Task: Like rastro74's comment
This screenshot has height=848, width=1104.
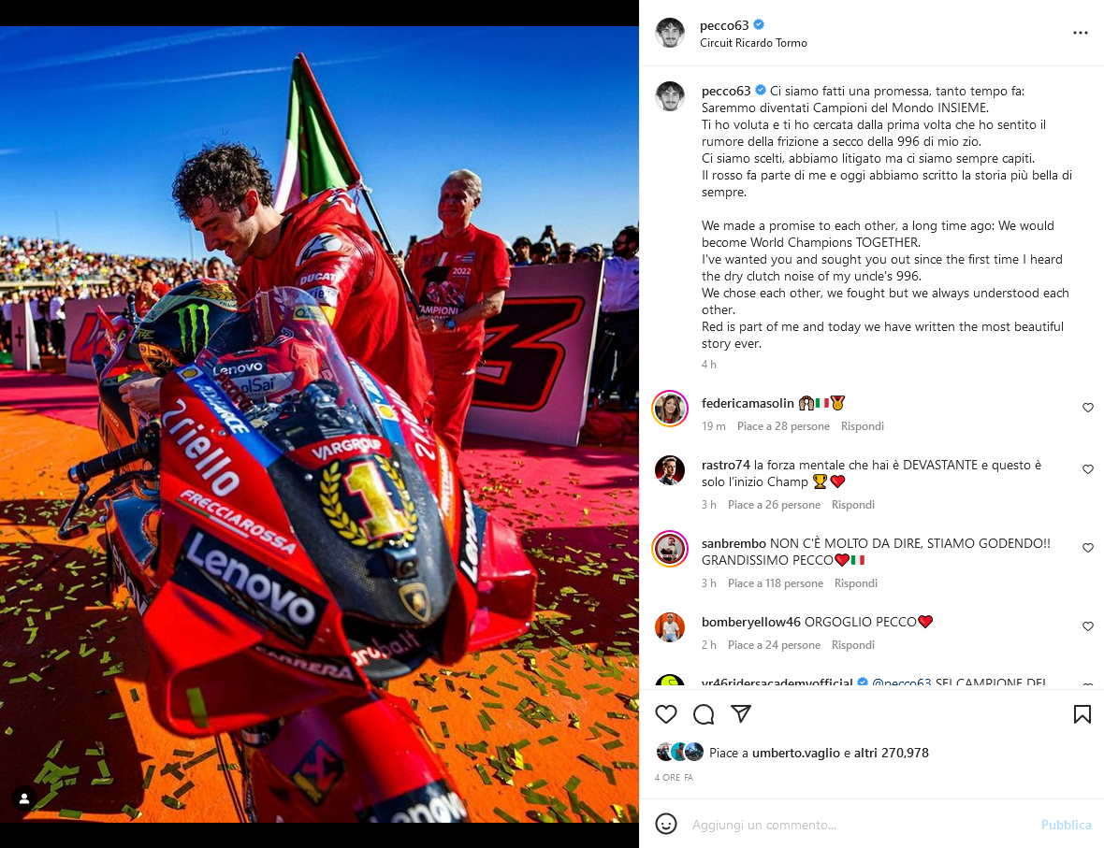Action: [x=1088, y=469]
